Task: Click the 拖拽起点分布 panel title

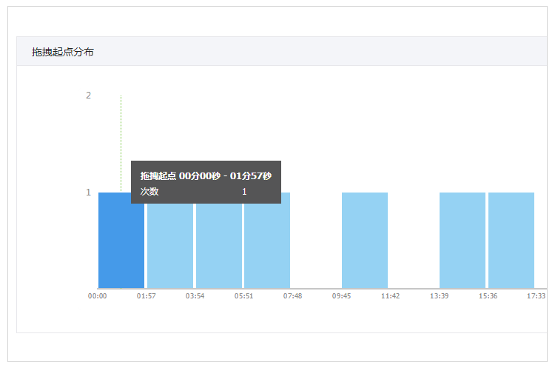Action: pos(63,52)
